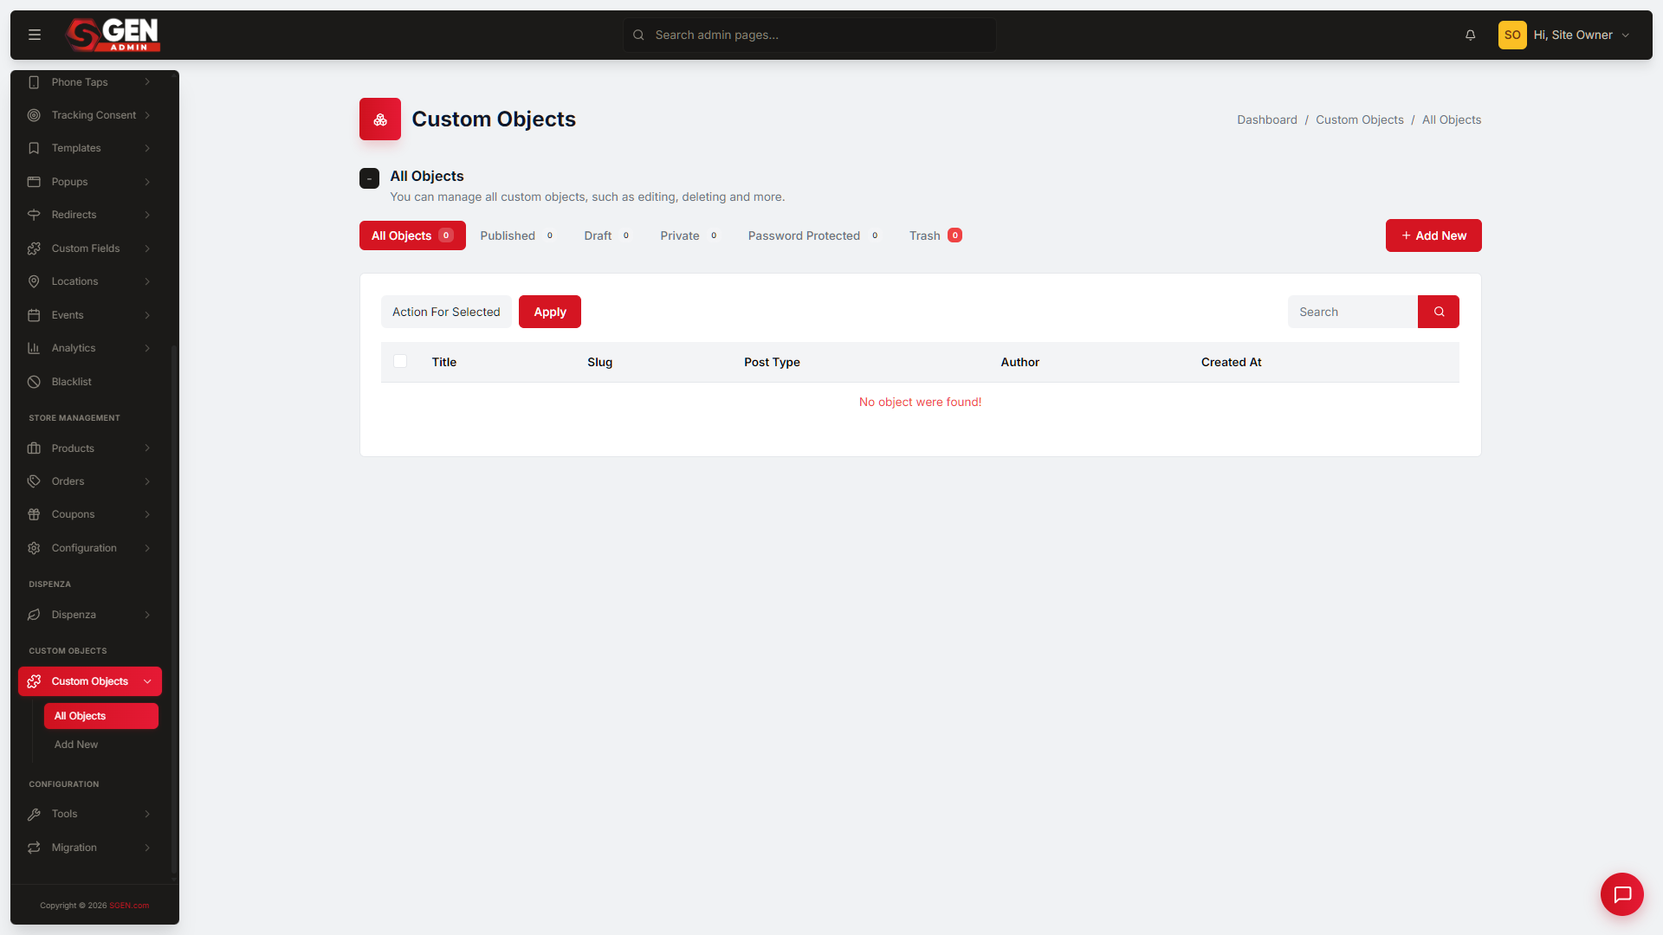The height and width of the screenshot is (935, 1663).
Task: Expand the Phone Taps chevron
Action: (x=147, y=82)
